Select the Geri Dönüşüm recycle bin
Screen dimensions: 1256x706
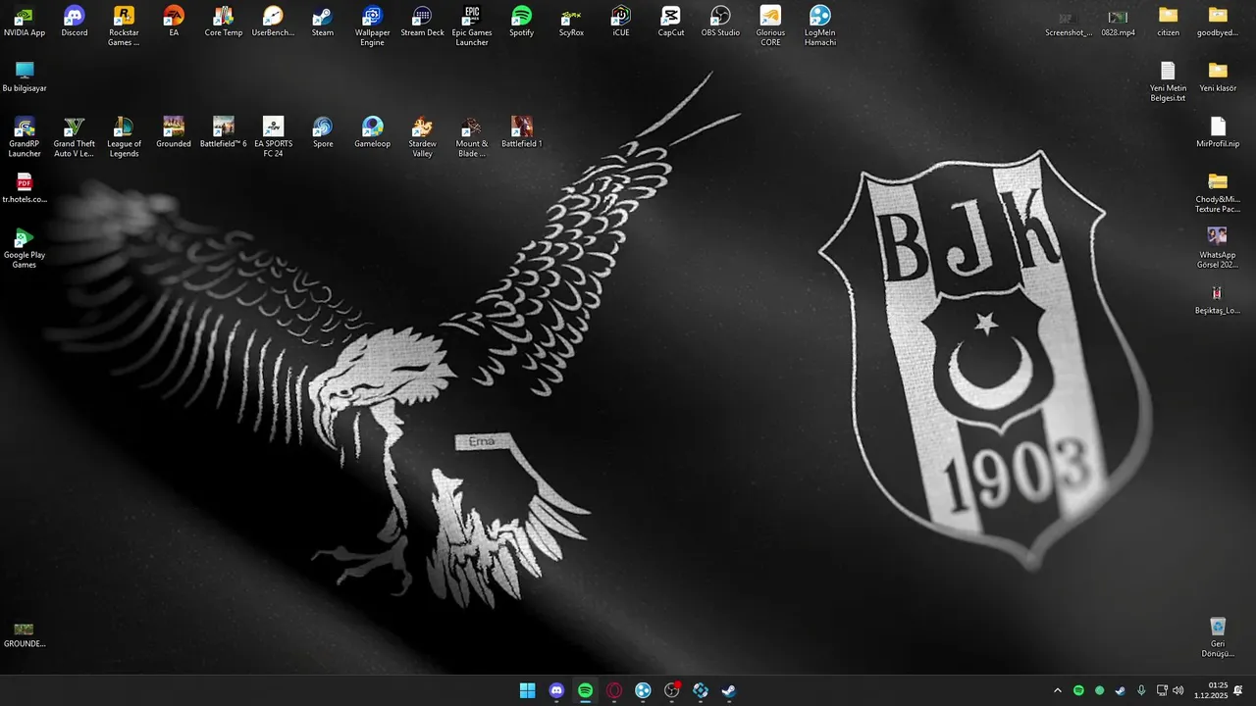pyautogui.click(x=1218, y=637)
